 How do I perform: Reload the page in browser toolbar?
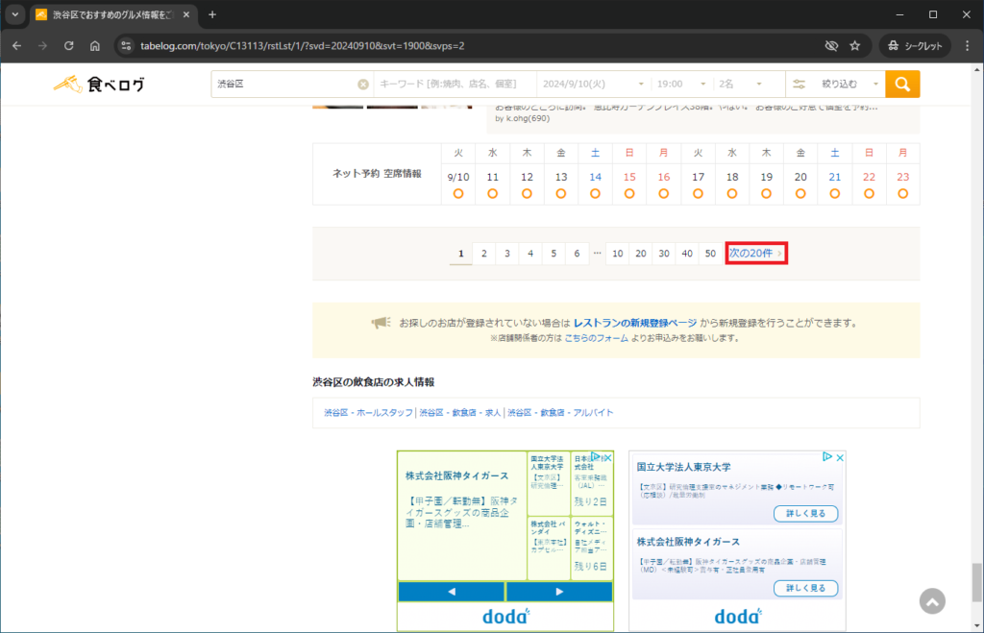click(68, 45)
